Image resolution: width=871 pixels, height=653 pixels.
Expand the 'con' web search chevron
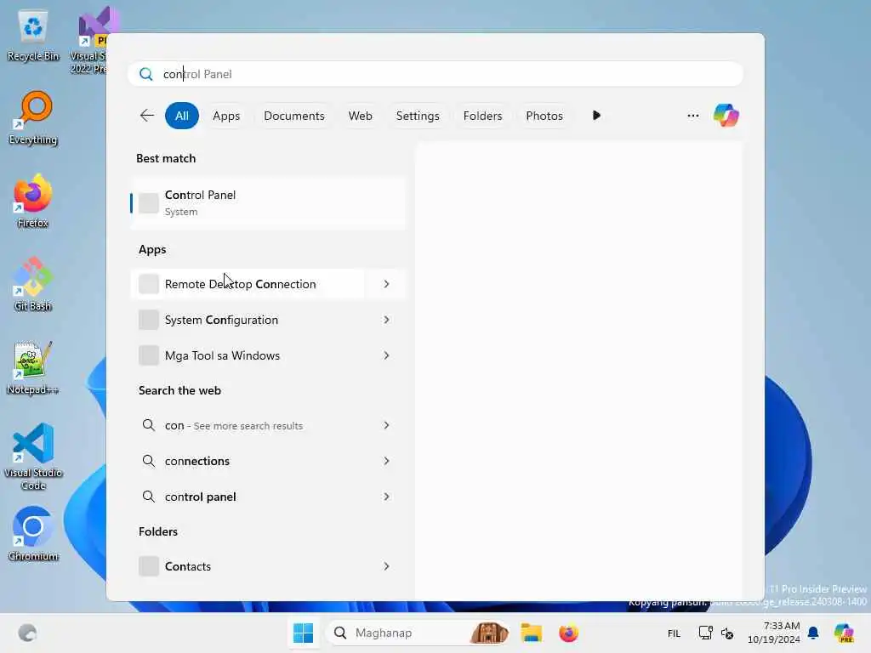click(x=386, y=425)
